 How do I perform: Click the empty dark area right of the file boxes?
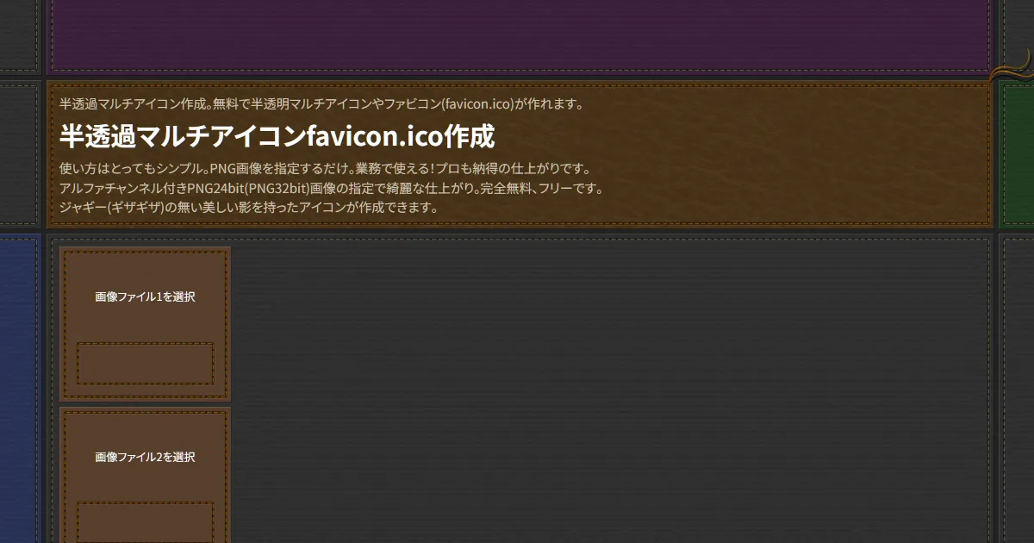click(x=603, y=388)
